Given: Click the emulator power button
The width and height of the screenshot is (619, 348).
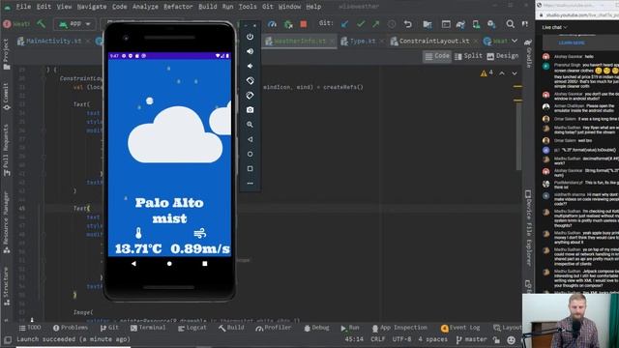Looking at the screenshot, I should click(250, 37).
